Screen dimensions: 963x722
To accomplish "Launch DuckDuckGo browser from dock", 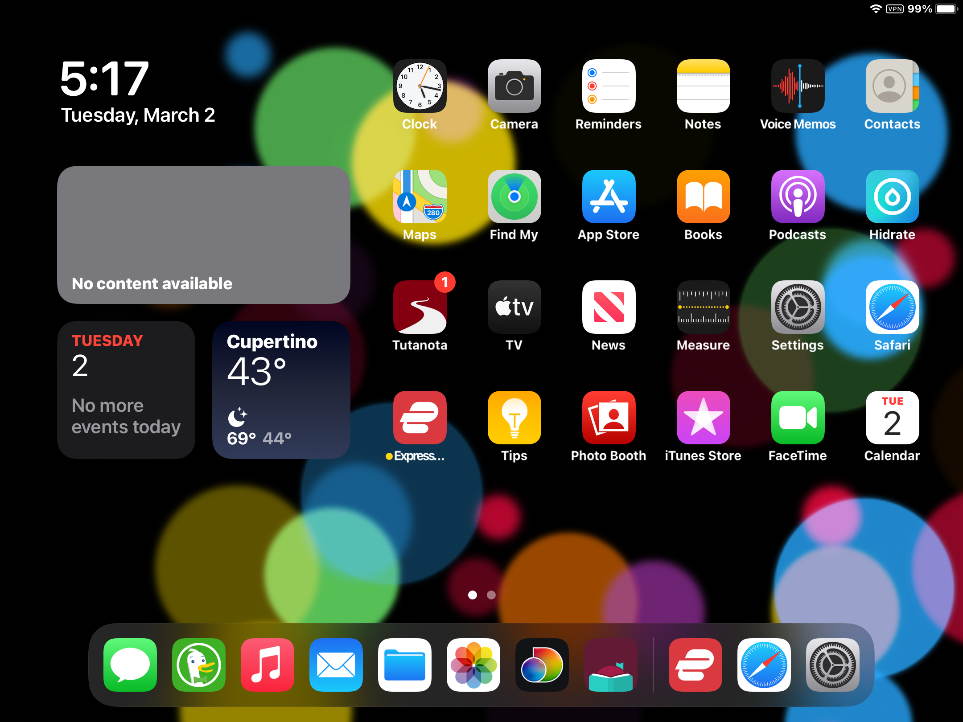I will [x=199, y=665].
